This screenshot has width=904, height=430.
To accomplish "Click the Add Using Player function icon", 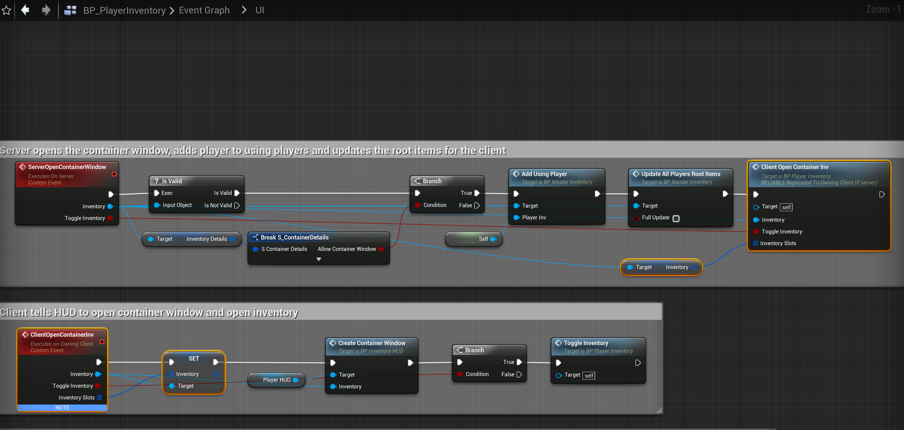I will [x=516, y=174].
